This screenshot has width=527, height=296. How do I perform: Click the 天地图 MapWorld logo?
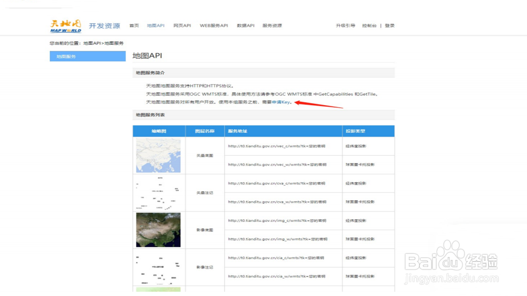[x=66, y=26]
